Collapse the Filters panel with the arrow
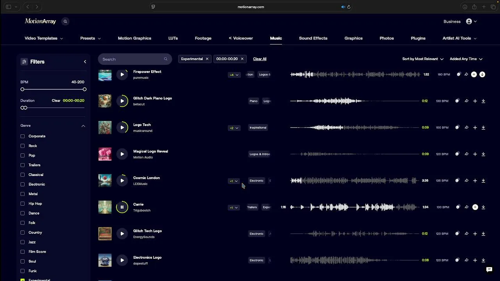The height and width of the screenshot is (281, 500). [x=85, y=62]
